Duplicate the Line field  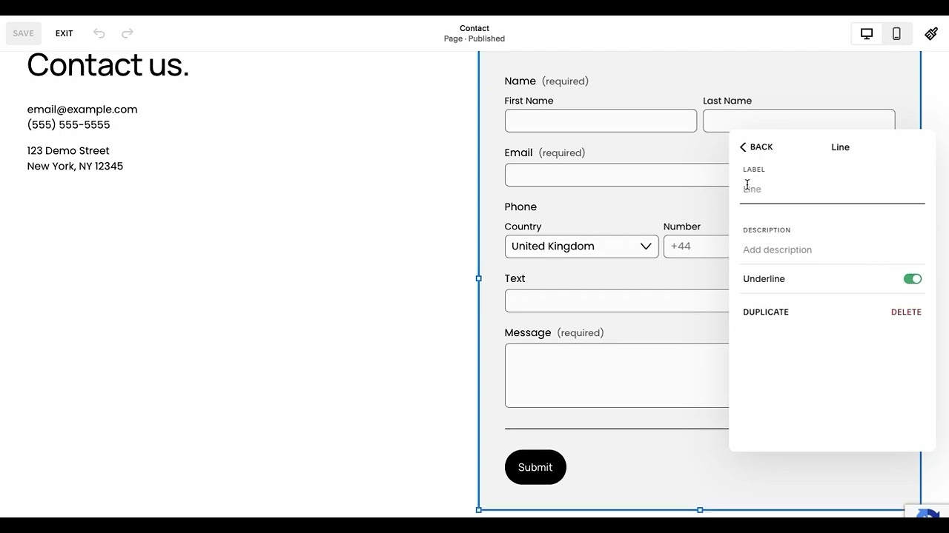(765, 312)
